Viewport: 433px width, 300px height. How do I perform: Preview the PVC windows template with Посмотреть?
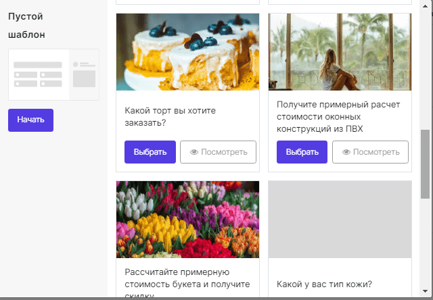[x=370, y=152]
